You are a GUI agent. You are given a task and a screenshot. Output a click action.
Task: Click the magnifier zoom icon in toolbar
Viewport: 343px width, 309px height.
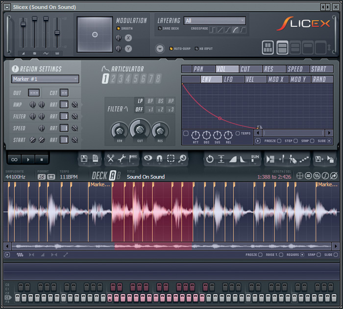tap(182, 158)
